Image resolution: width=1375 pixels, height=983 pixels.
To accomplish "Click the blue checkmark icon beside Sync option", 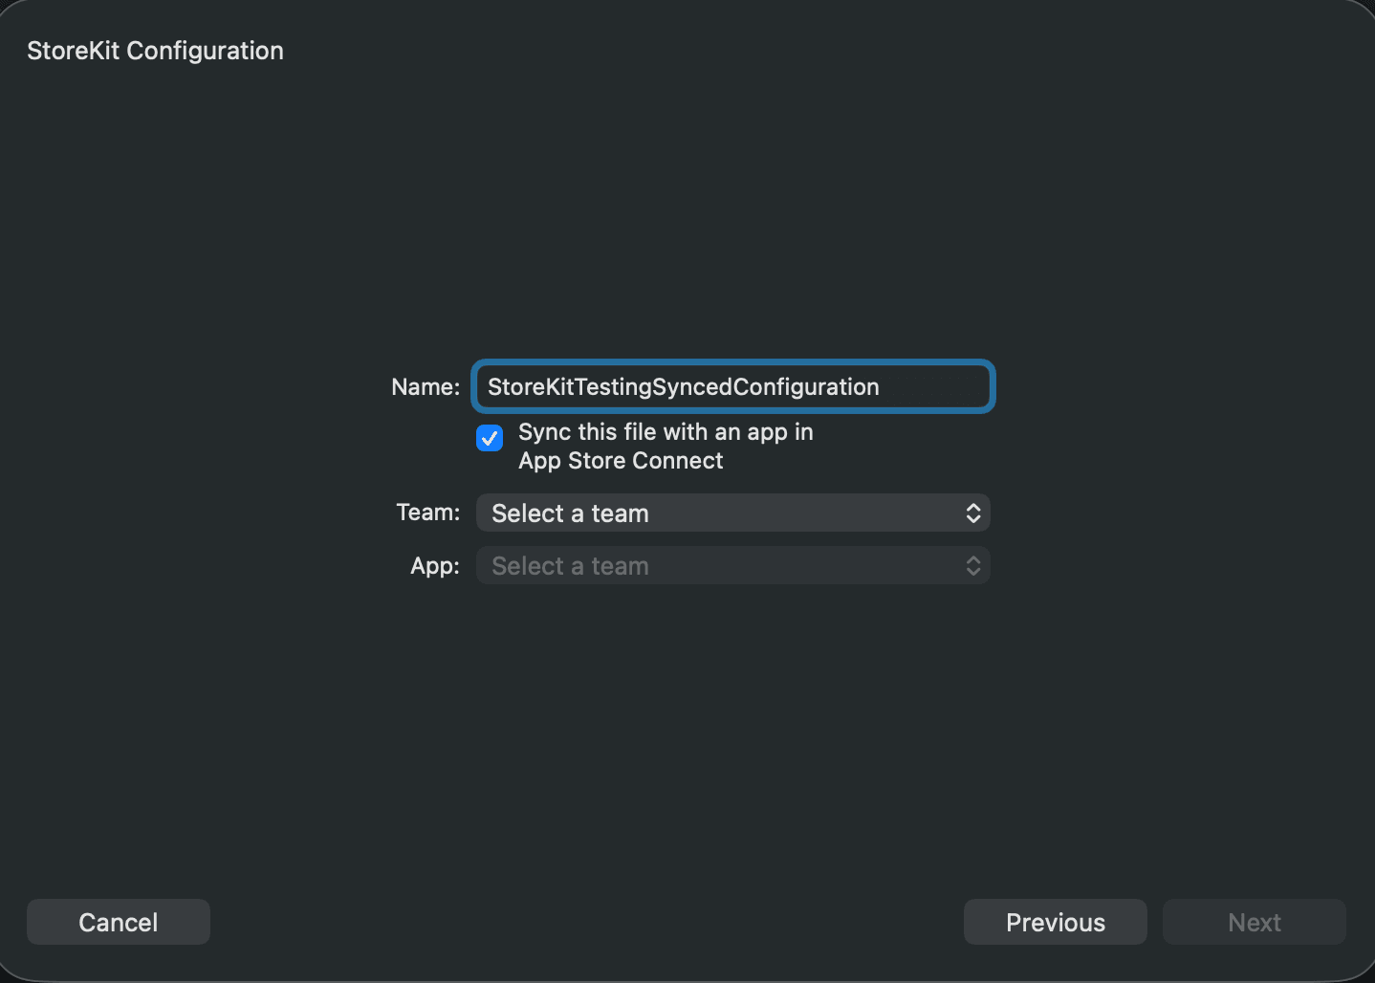I will click(490, 438).
